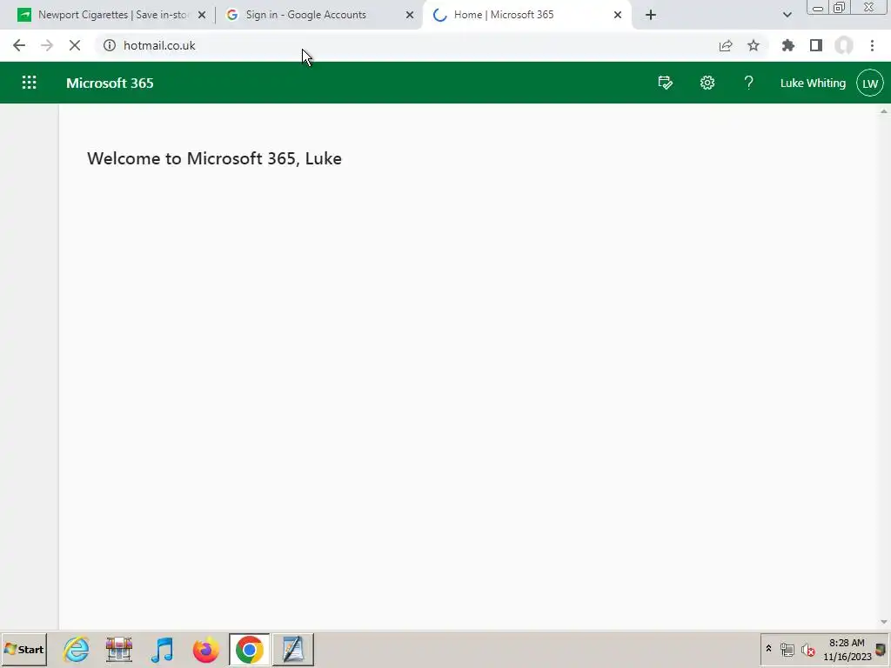Viewport: 891px width, 668px height.
Task: Stop loading the page
Action: click(75, 45)
